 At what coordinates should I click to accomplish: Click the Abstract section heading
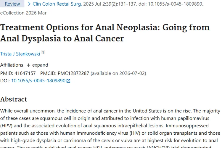pyautogui.click(x=14, y=99)
